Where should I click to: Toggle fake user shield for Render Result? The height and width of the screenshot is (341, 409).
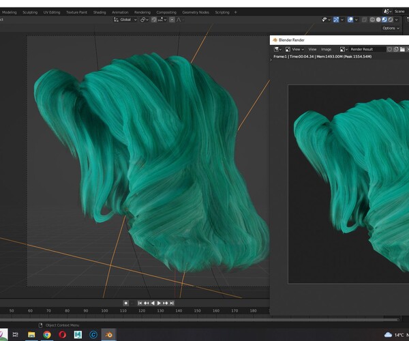click(390, 49)
